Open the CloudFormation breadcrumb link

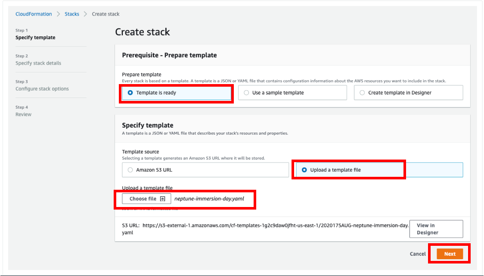point(34,14)
